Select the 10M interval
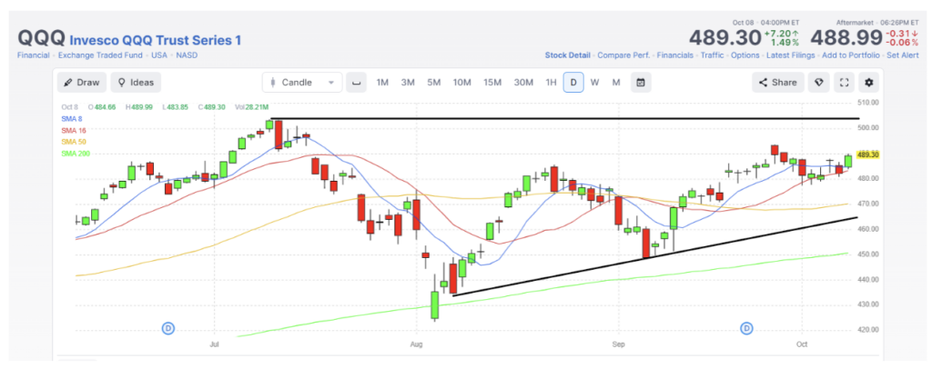Screen dimensions: 932x369 click(461, 83)
